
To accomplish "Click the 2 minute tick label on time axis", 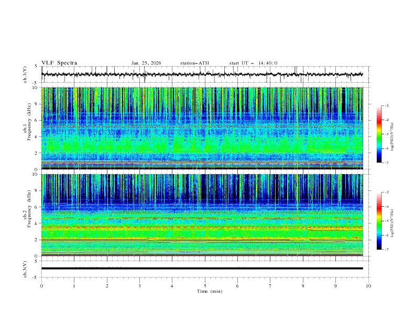I will tap(107, 286).
